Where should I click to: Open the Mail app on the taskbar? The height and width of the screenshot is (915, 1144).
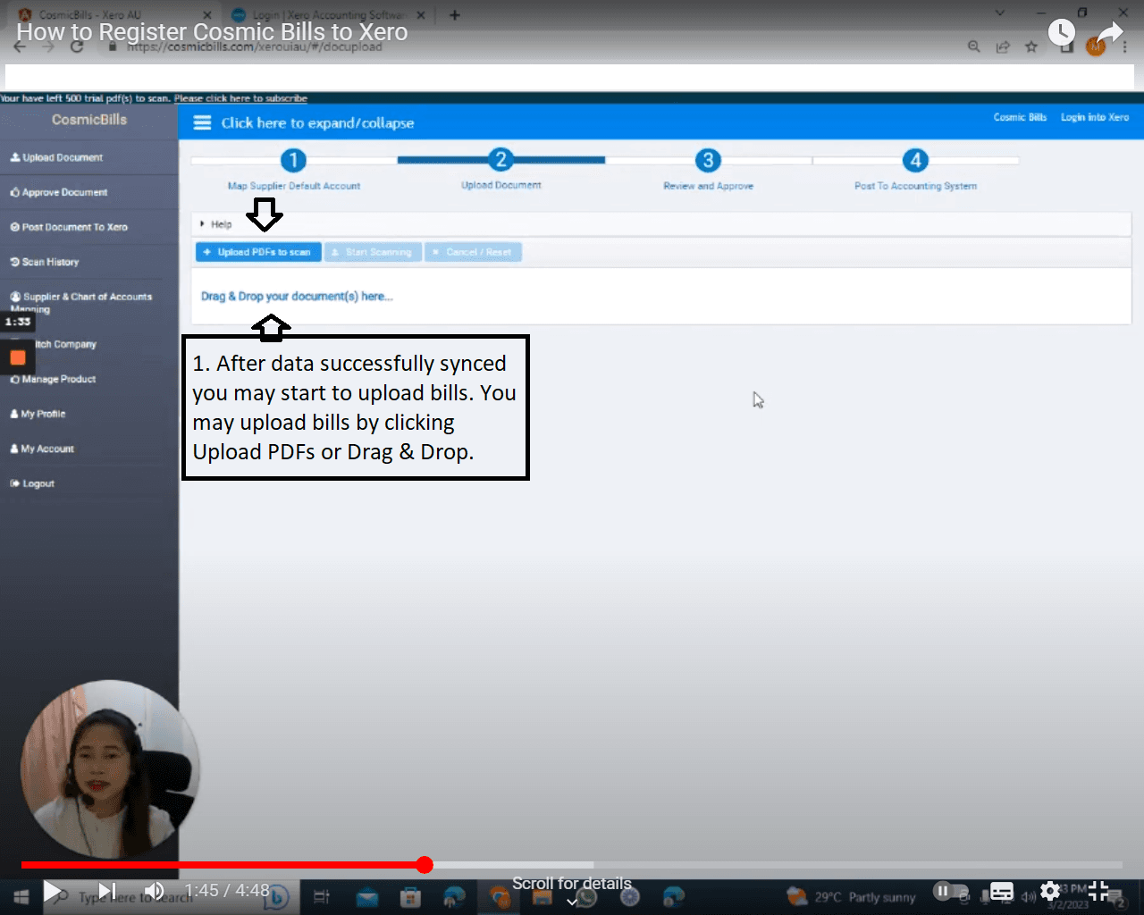point(367,897)
